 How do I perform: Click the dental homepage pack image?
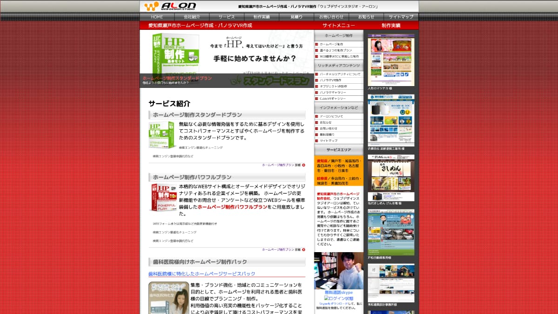point(168,298)
